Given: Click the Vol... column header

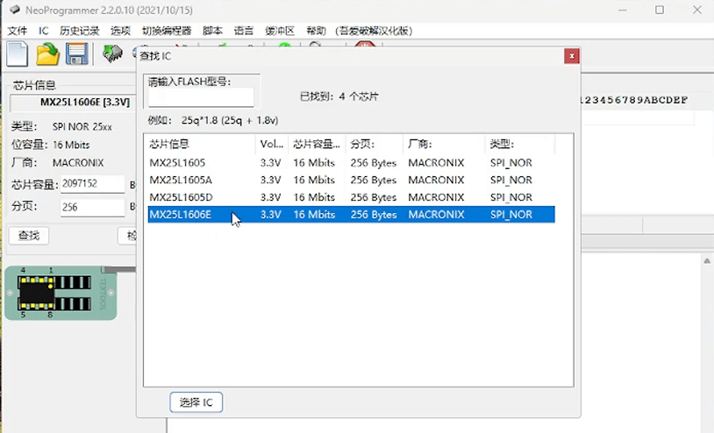Looking at the screenshot, I should [x=272, y=144].
